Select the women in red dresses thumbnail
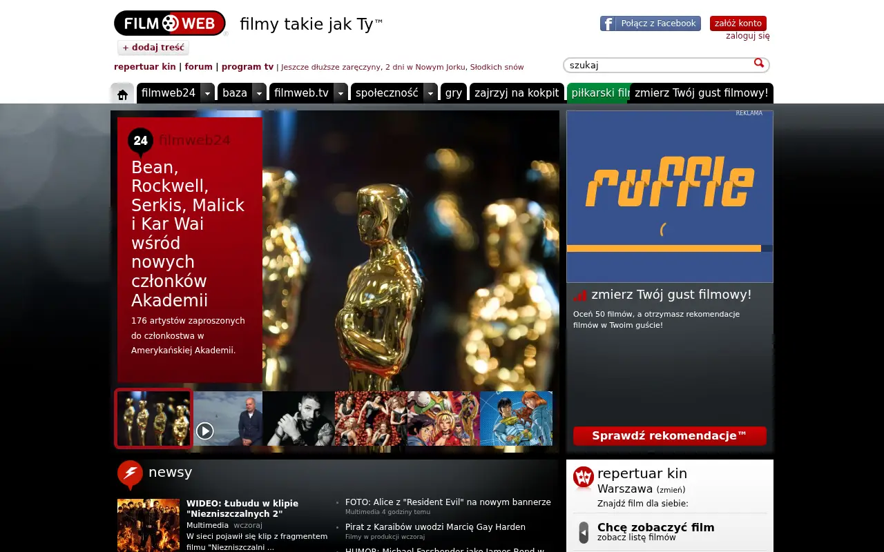Screen dimensions: 884x552 (x=371, y=419)
